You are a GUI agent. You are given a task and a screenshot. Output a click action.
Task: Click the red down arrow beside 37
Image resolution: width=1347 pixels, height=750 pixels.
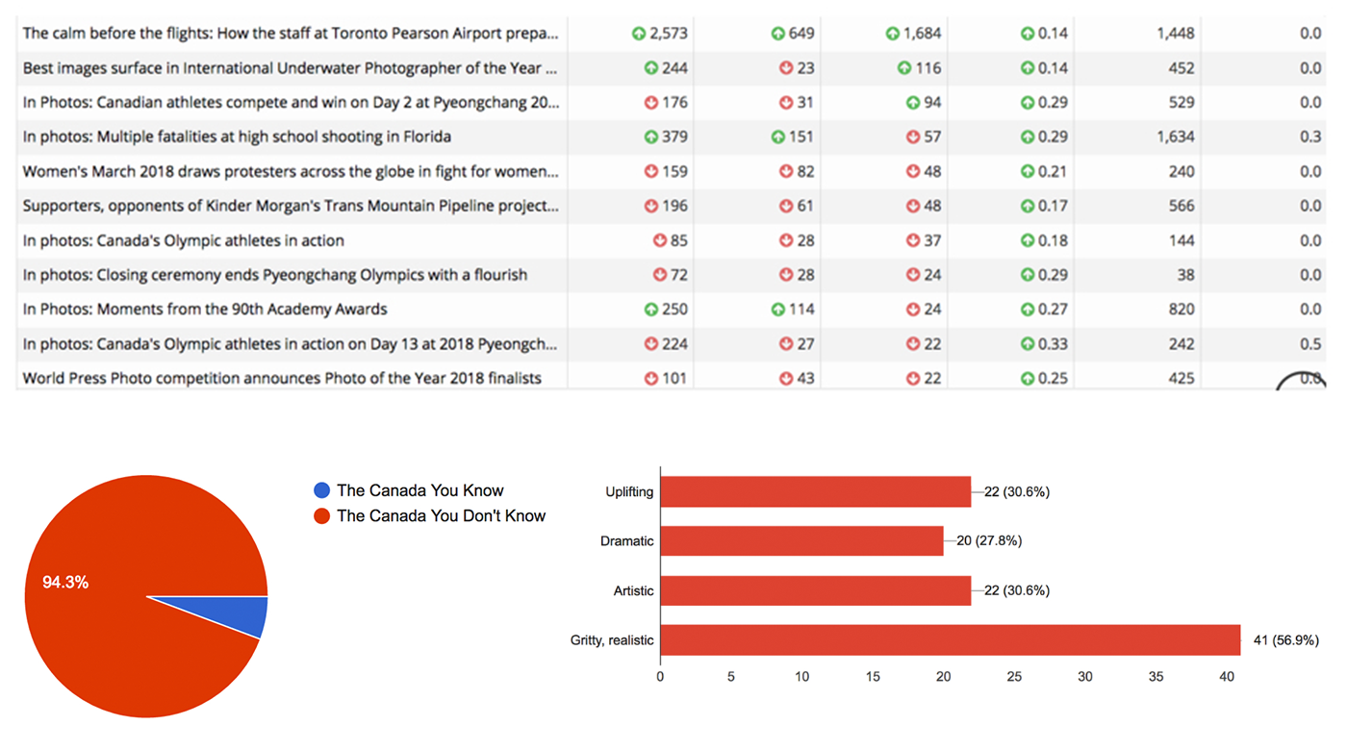coord(913,240)
